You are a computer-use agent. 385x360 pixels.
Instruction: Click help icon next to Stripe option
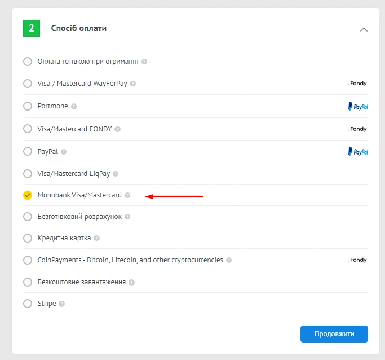point(62,304)
